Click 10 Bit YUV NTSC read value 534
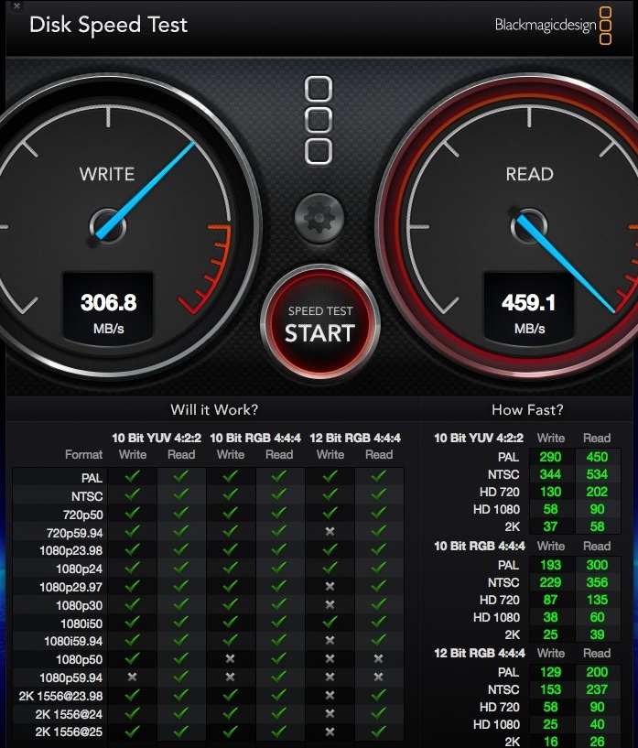This screenshot has height=748, width=638. (x=597, y=474)
